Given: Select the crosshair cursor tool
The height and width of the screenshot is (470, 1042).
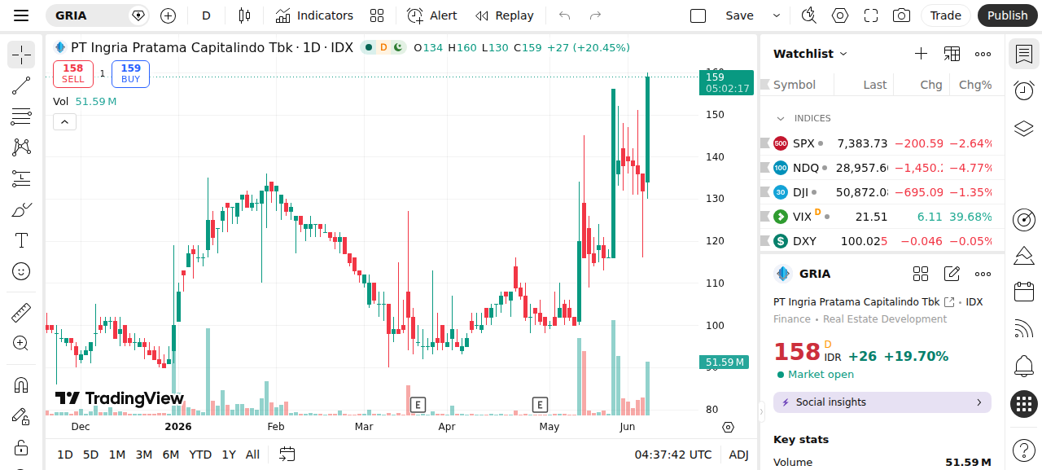Looking at the screenshot, I should click(x=21, y=55).
